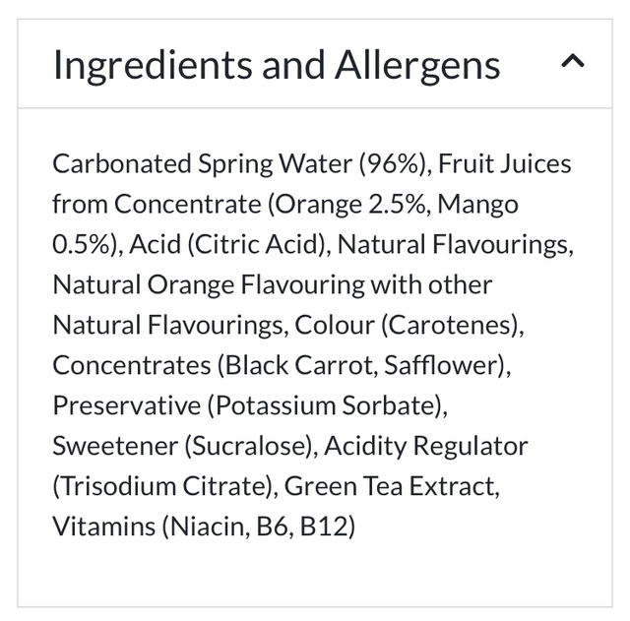This screenshot has width=630, height=621.
Task: Click the 'Sweetener (Sucralose)' text
Action: point(183,446)
